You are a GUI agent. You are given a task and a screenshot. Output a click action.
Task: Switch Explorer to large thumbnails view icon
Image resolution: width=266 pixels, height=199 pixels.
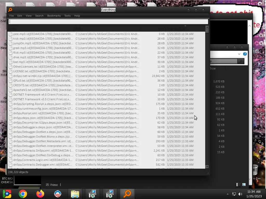coord(244,184)
